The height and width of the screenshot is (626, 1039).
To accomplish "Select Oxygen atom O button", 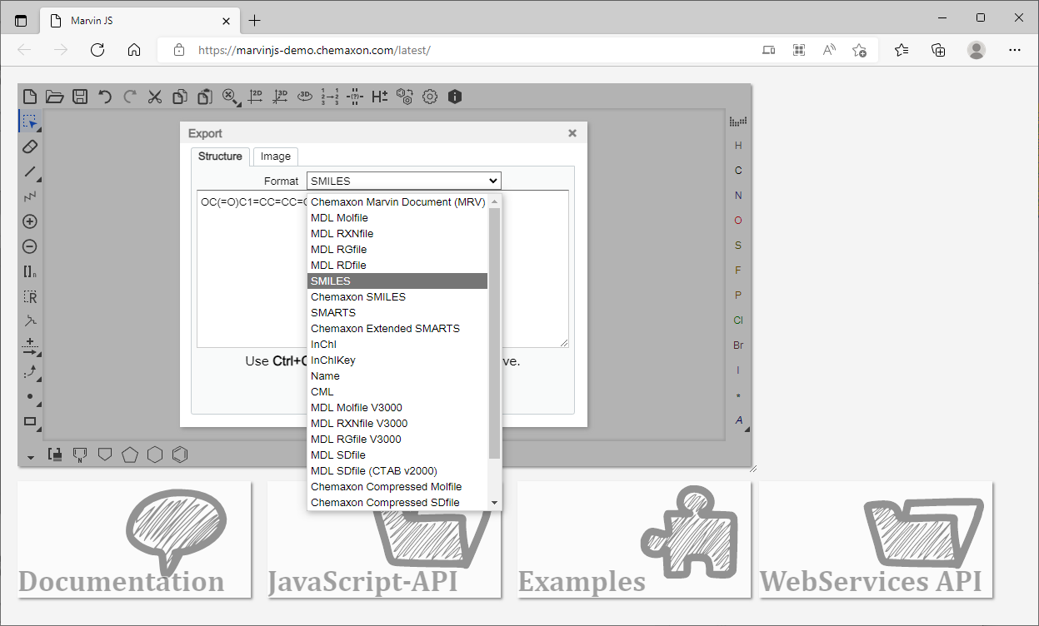I will pos(738,221).
